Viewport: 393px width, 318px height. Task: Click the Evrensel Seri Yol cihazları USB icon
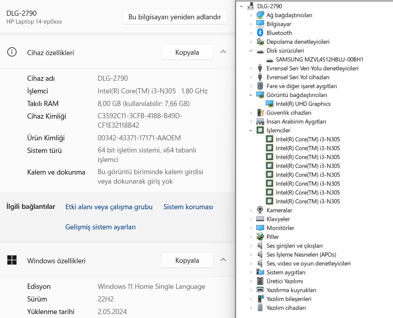point(260,77)
